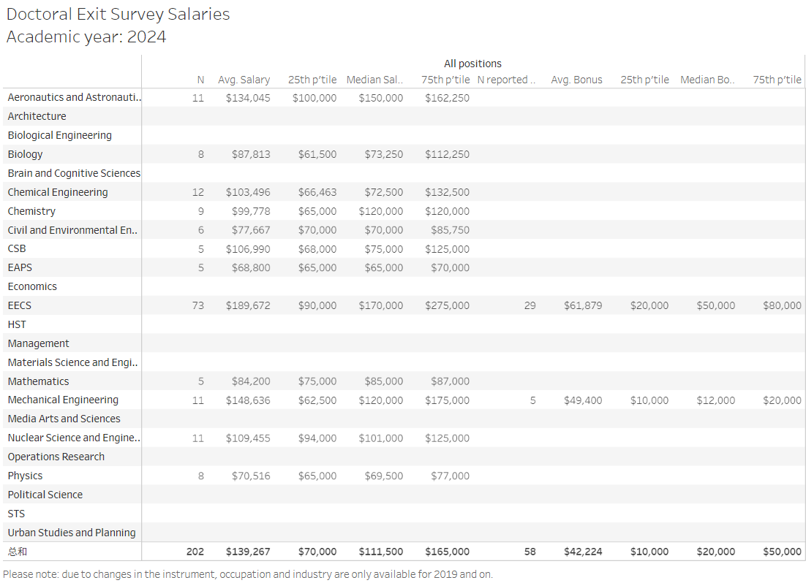Click the Brain and Cognitive Sciences label
This screenshot has width=806, height=583.
pos(74,173)
